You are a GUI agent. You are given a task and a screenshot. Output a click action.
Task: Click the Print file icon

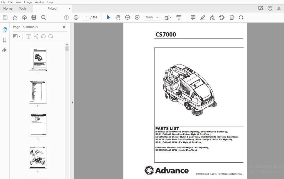[x=34, y=17]
